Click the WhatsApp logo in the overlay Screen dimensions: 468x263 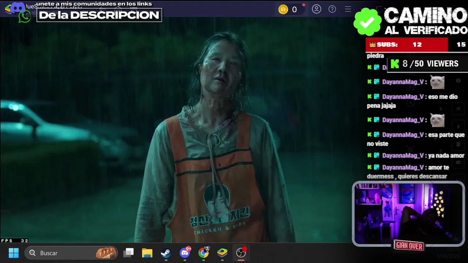(x=25, y=17)
